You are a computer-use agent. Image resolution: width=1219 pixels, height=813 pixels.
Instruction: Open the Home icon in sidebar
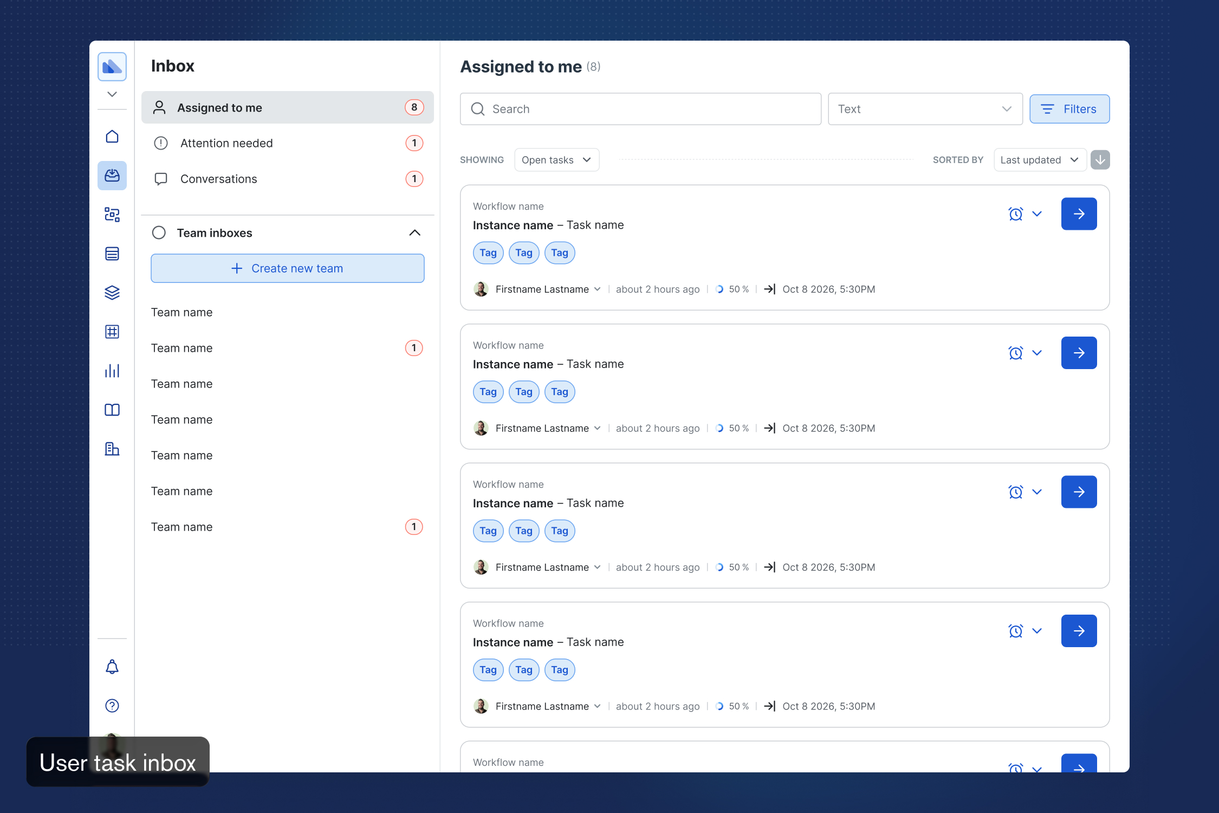click(x=112, y=137)
